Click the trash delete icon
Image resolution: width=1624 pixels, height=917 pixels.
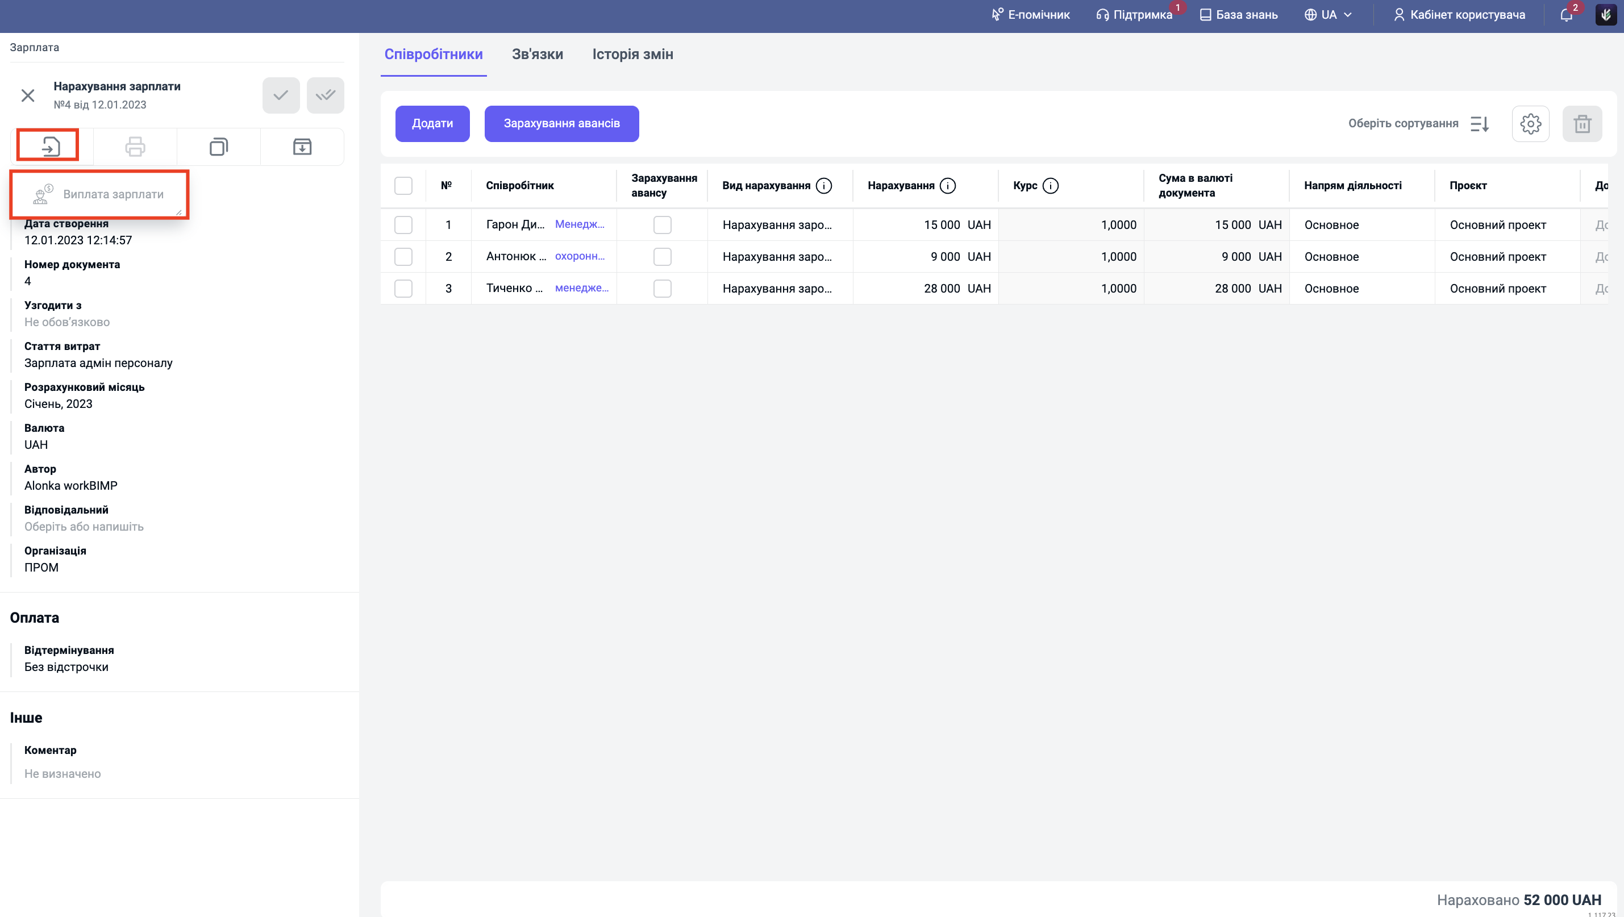[1582, 123]
